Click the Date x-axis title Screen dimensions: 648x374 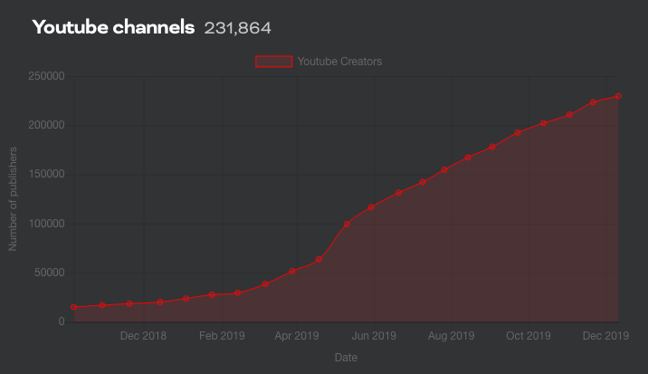click(x=346, y=358)
